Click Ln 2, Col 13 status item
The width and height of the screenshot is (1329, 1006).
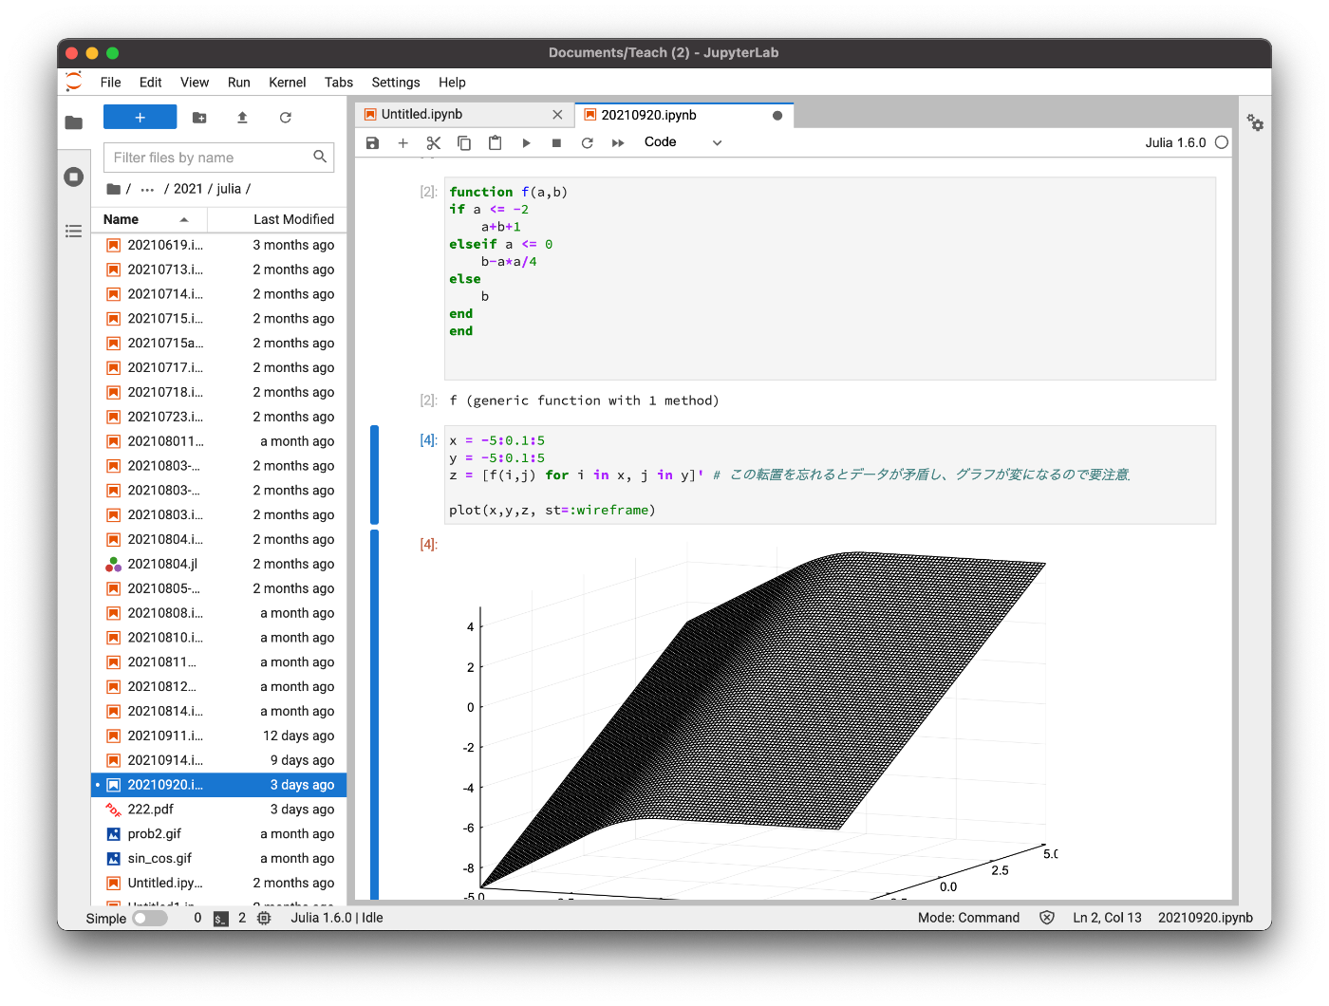(1107, 918)
